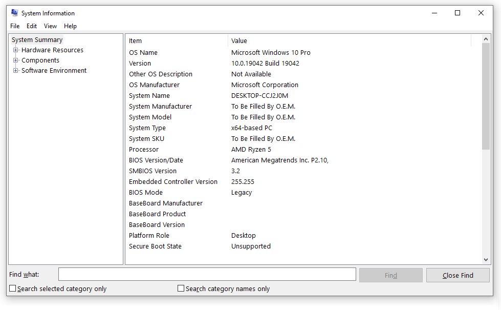Viewport: 501px width, 310px height.
Task: Expand the Components node
Action: [15, 60]
